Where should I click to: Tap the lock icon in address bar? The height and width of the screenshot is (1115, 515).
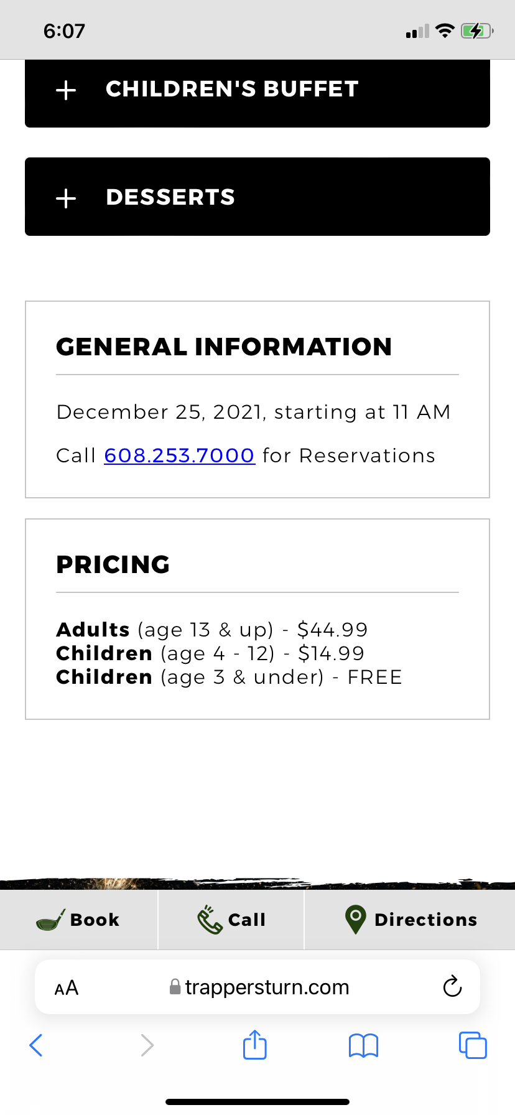(175, 987)
